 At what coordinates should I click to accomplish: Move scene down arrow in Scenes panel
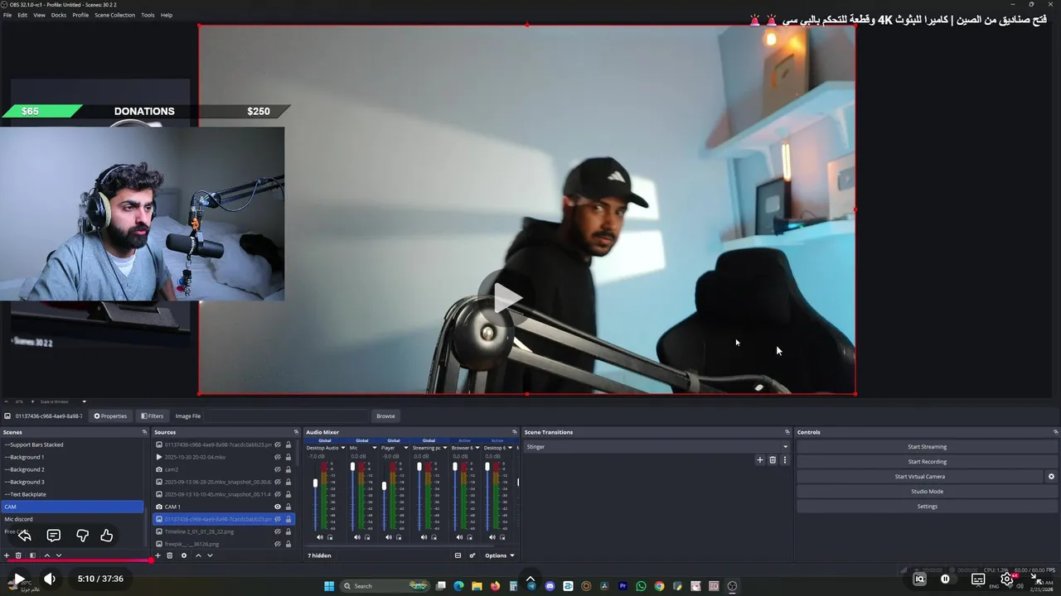[x=59, y=555]
